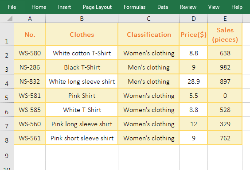
Task: Select row 9 header
Action: tap(7, 153)
